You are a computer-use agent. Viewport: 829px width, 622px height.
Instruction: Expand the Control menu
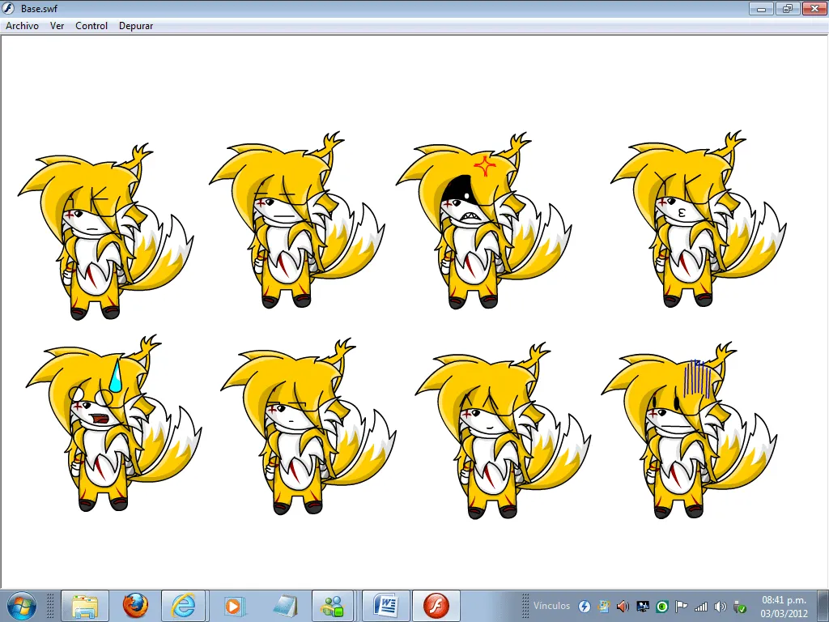[x=91, y=25]
